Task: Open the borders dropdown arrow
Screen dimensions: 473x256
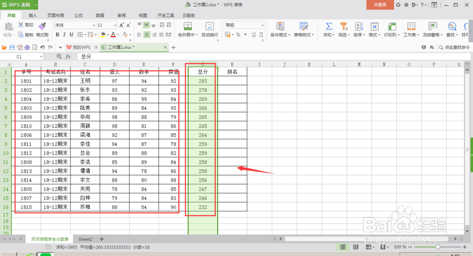Action: (85, 35)
